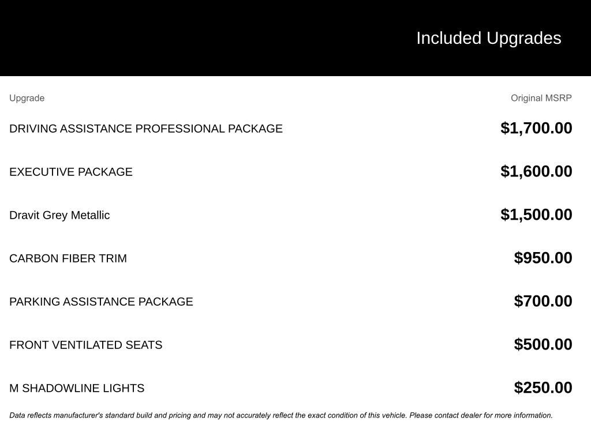This screenshot has height=443, width=591.
Task: Click the $250.00 price
Action: [543, 388]
